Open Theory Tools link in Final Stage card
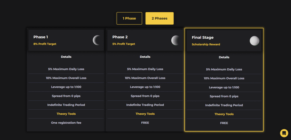291x140 pixels. pyautogui.click(x=224, y=114)
